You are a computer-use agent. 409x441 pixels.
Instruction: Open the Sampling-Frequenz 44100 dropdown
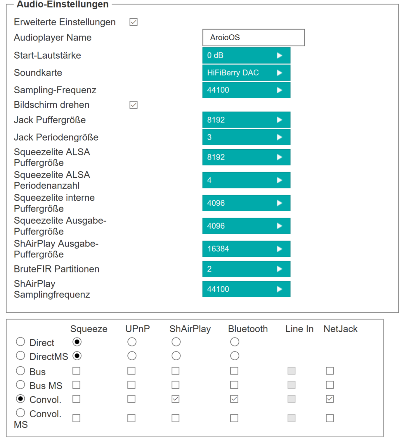coord(246,90)
